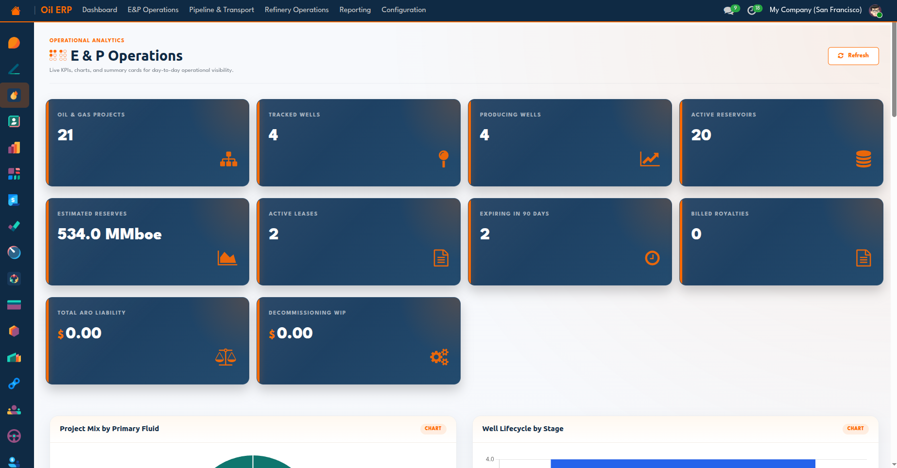Click the Refresh button
The height and width of the screenshot is (468, 897).
(853, 56)
